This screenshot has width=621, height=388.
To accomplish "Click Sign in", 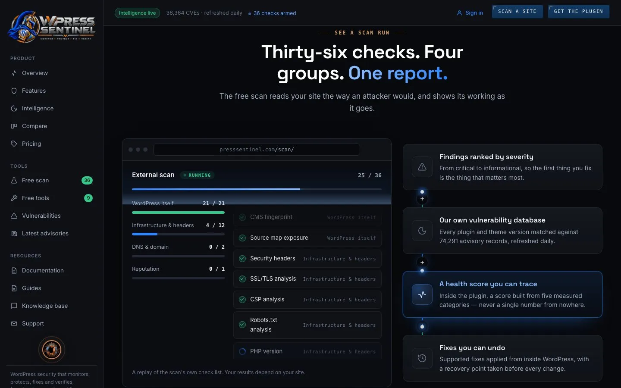I will point(470,13).
